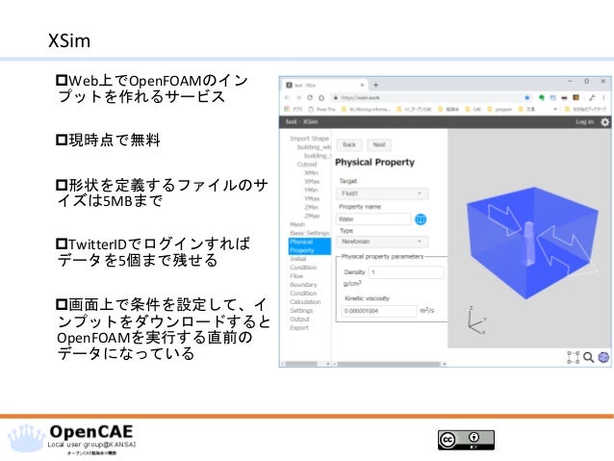Click the Property name field containing Water
Image resolution: width=614 pixels, height=461 pixels.
373,219
